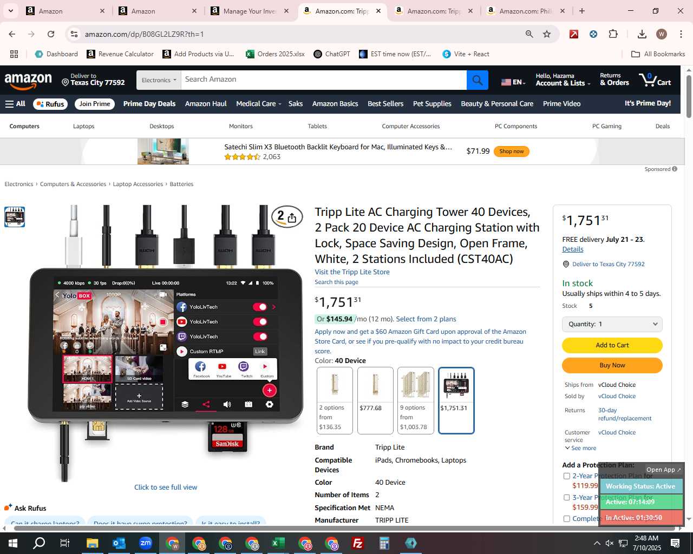Reload the current page

click(x=51, y=34)
